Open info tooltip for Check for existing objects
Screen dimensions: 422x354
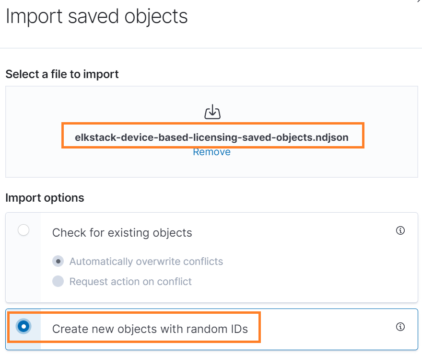[400, 230]
